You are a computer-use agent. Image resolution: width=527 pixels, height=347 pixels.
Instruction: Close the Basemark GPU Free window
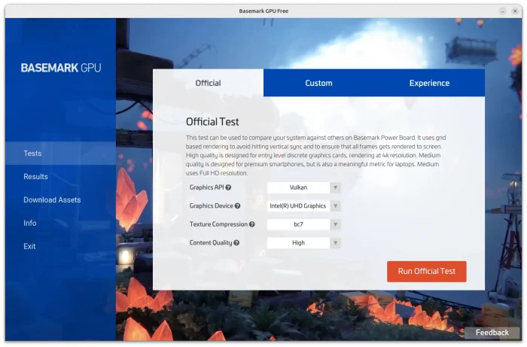pos(515,11)
